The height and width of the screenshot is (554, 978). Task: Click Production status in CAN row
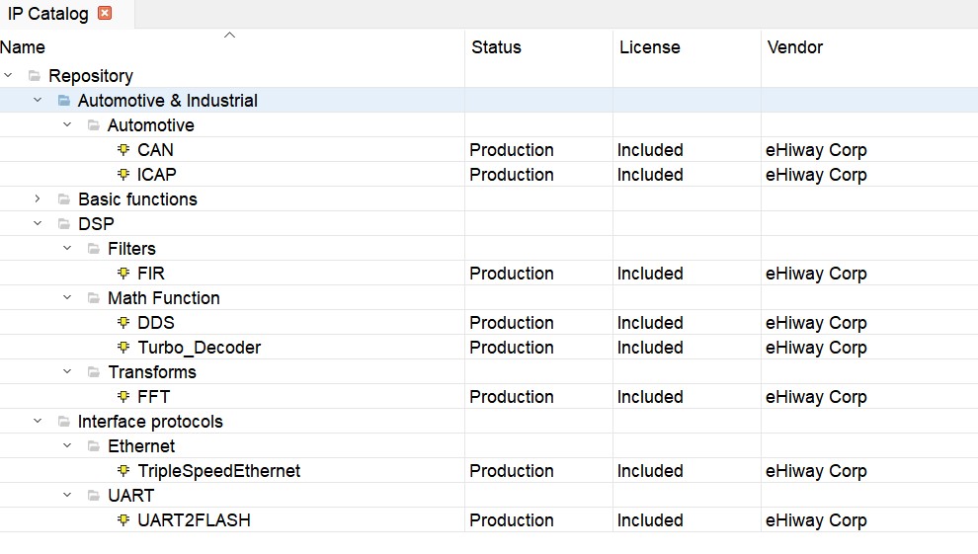[512, 150]
